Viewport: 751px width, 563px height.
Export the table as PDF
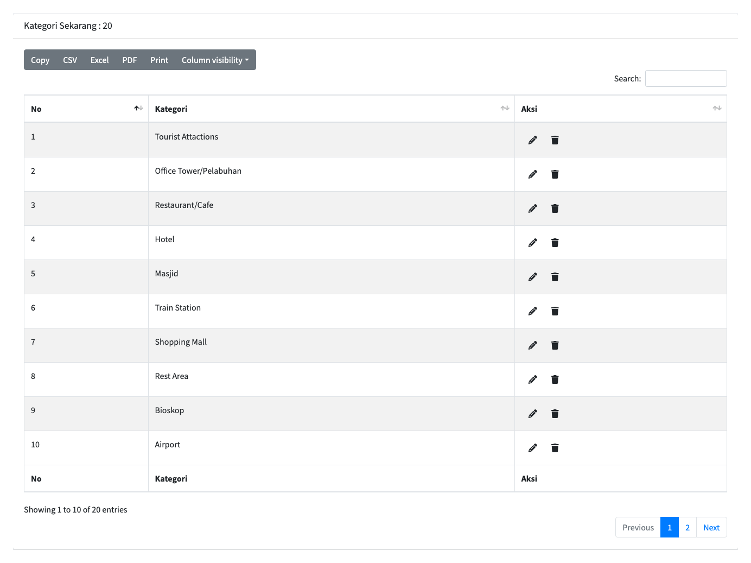coord(130,60)
